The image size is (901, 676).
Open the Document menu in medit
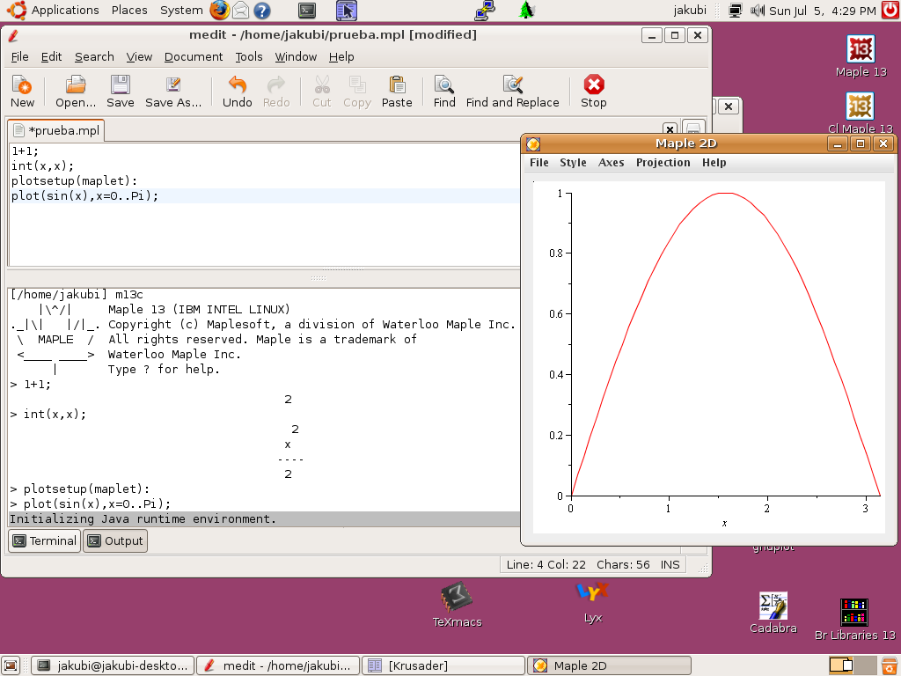coord(193,57)
